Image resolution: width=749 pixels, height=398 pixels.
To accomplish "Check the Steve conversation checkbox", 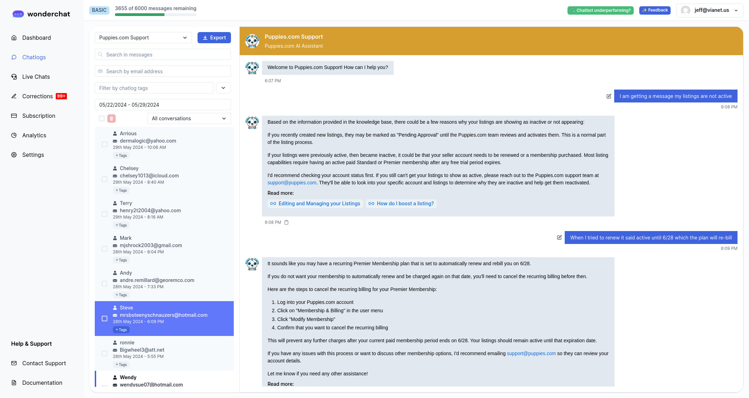I will point(105,319).
